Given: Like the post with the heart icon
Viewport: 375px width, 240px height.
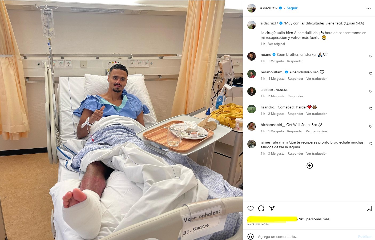Looking at the screenshot, I should click(251, 208).
